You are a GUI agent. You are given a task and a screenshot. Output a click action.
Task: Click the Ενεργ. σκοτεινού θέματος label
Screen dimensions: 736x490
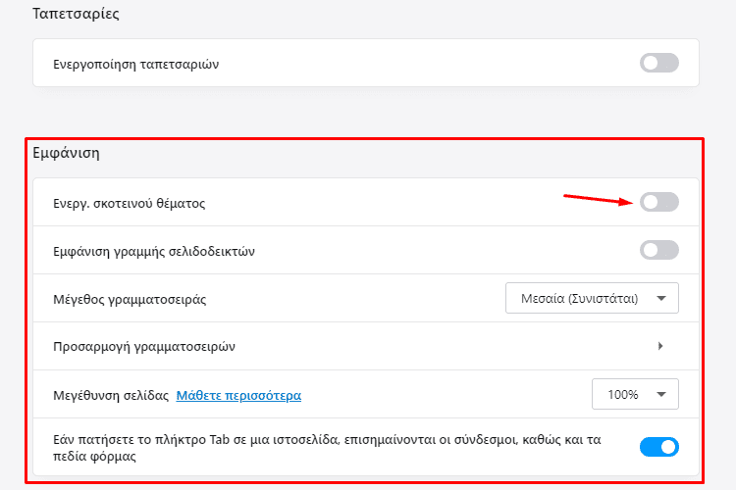coord(130,204)
